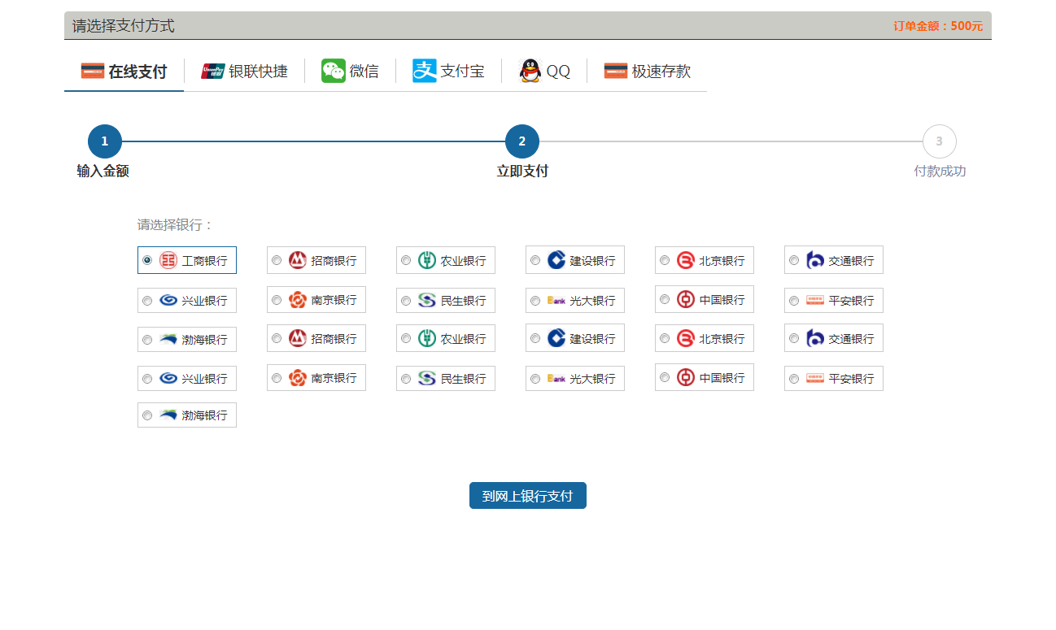Choose the fifth-row 渤海银行 radio button

[x=147, y=415]
